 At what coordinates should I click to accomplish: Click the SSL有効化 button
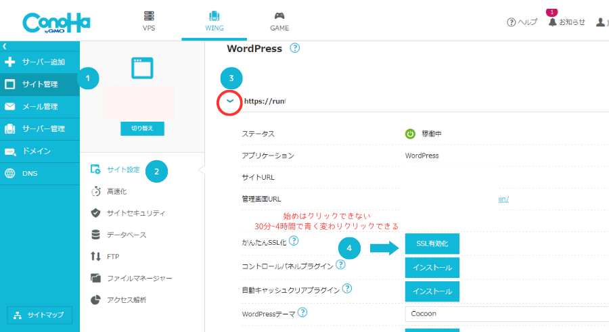click(432, 244)
